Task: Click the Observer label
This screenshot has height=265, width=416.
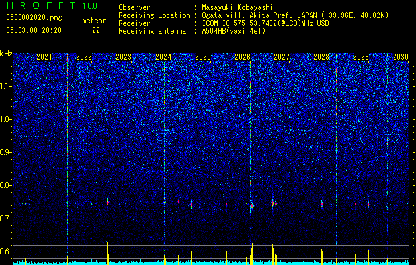Action: pyautogui.click(x=134, y=7)
